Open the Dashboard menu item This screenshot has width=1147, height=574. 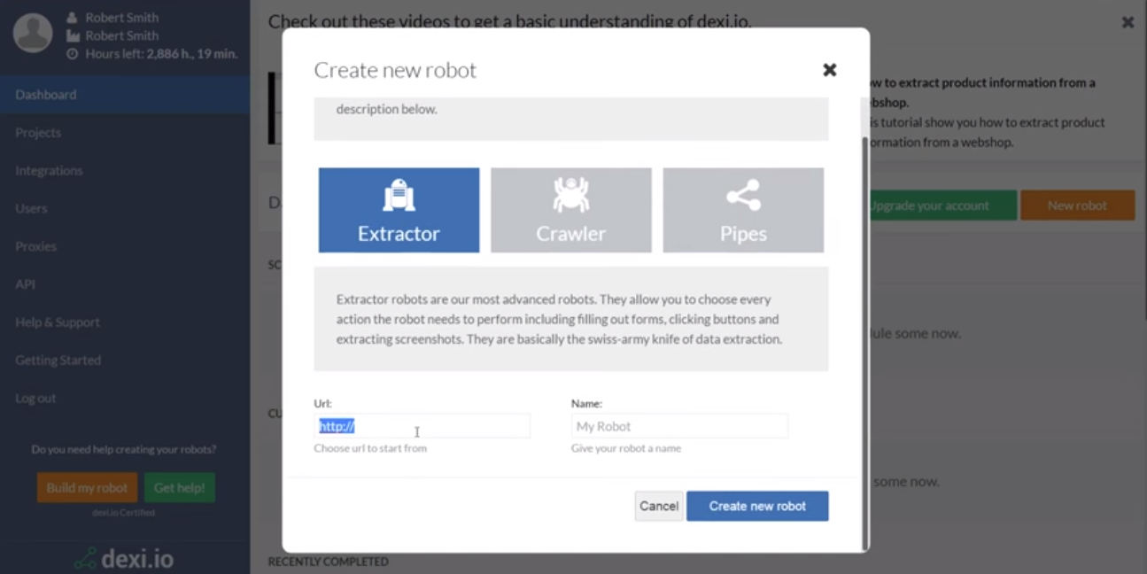coord(46,95)
